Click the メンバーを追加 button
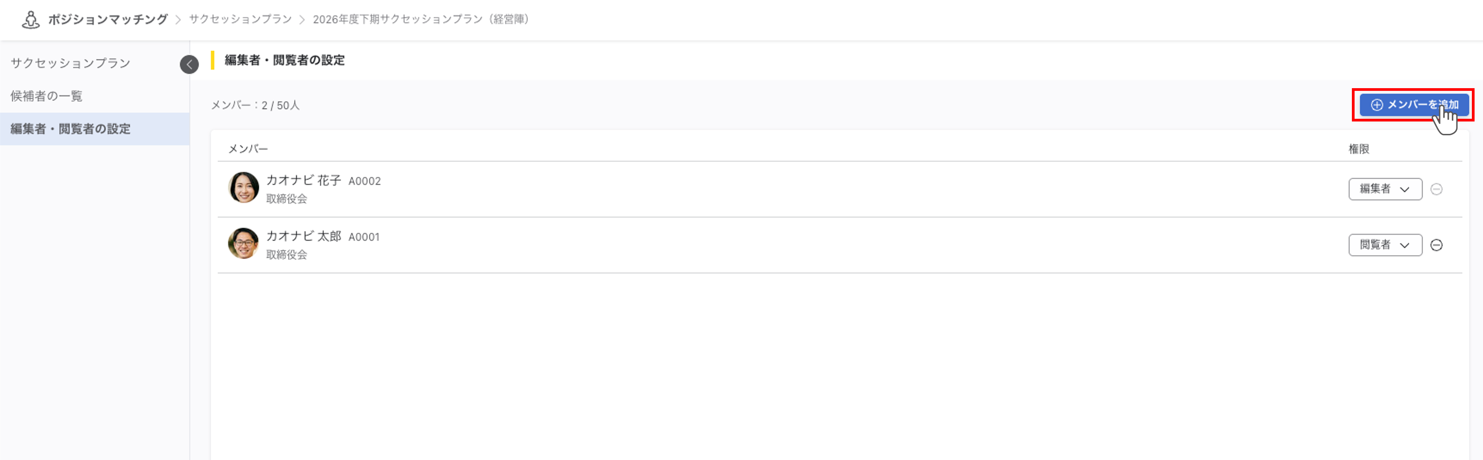Screen dimensions: 1483x460 tap(1413, 105)
